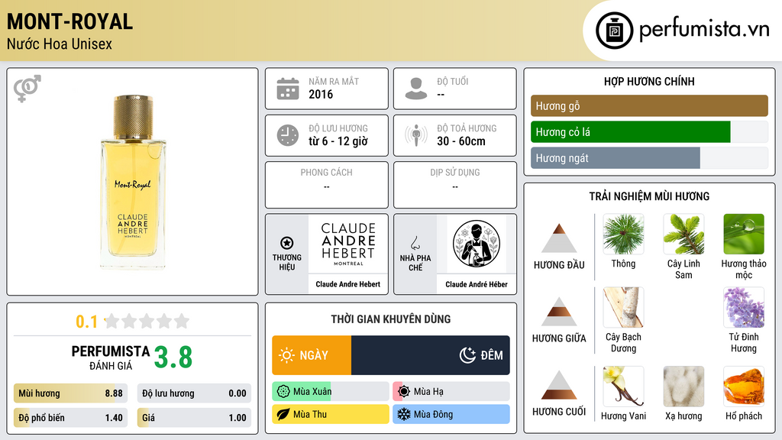Screen dimensions: 782x440
Task: Open the Hương Vani note image
Action: pyautogui.click(x=623, y=387)
